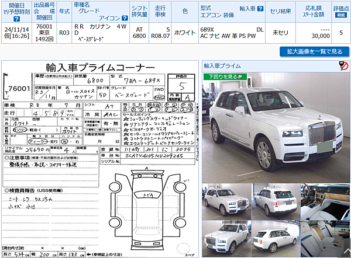Open the 拡大画像を一覧で見る button
The width and height of the screenshot is (351, 258).
coord(315,51)
